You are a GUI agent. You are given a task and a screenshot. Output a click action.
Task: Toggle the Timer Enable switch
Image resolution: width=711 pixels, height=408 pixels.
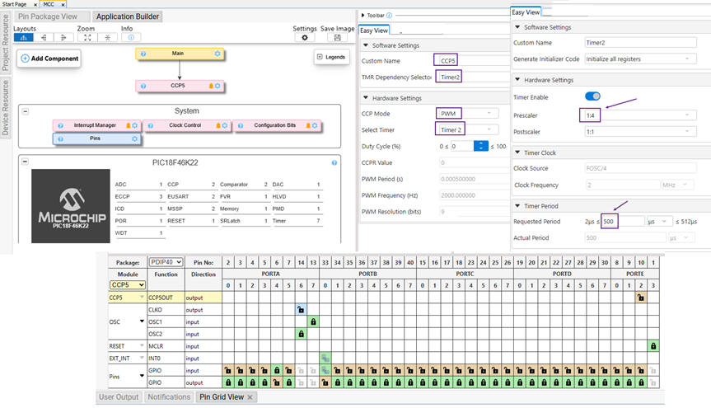[592, 96]
